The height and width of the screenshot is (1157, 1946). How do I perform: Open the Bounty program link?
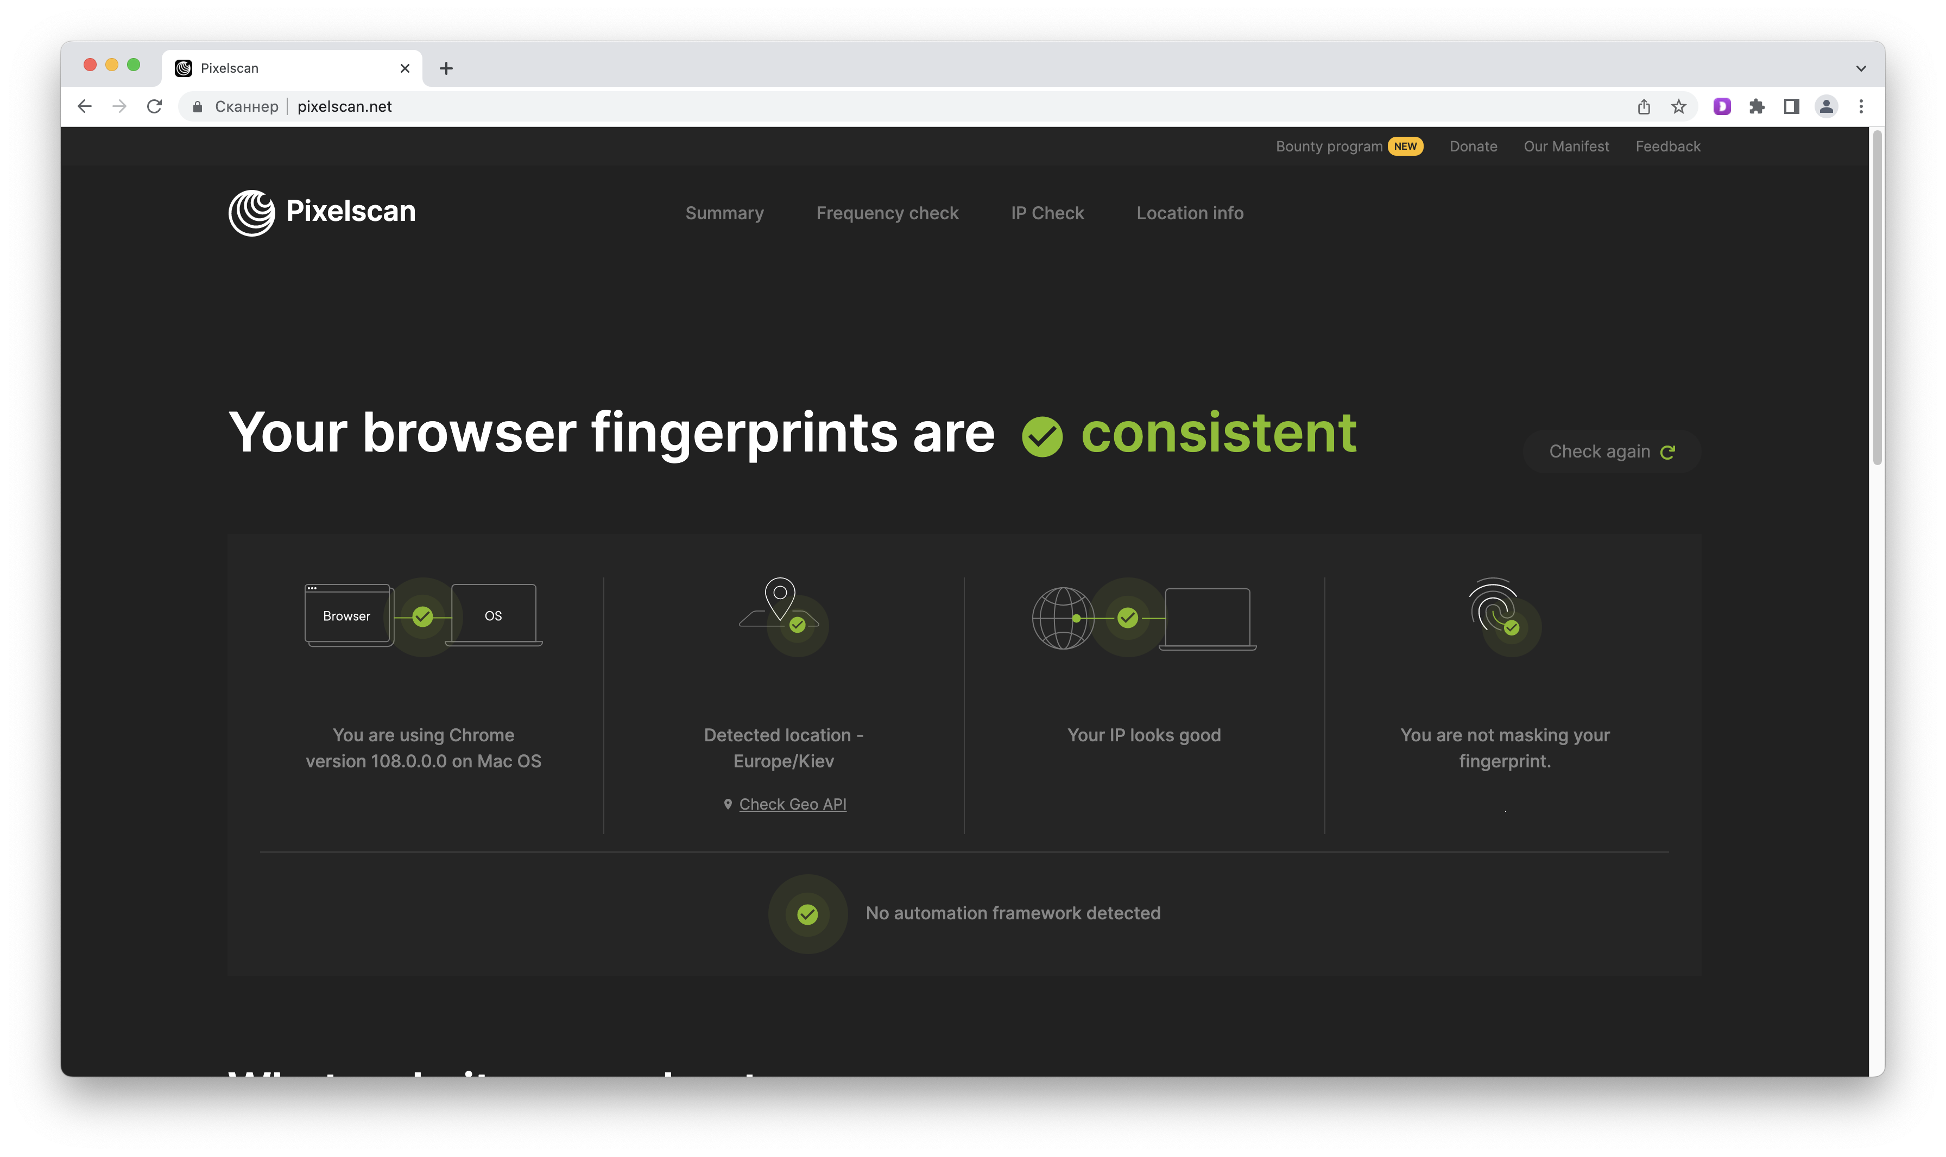coord(1329,147)
